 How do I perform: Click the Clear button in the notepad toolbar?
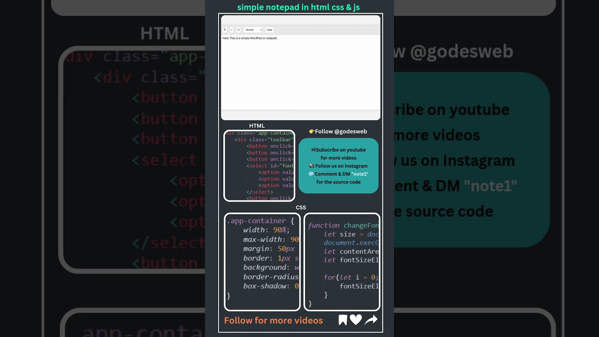[x=270, y=29]
